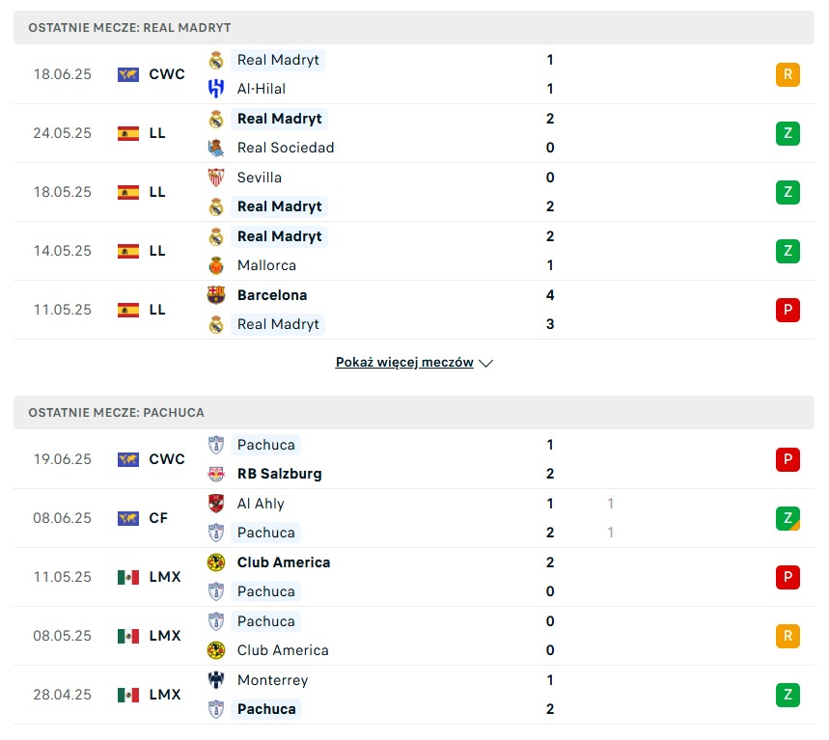Click the Real Sociedad club crest
Image resolution: width=829 pixels, height=740 pixels.
pos(216,148)
